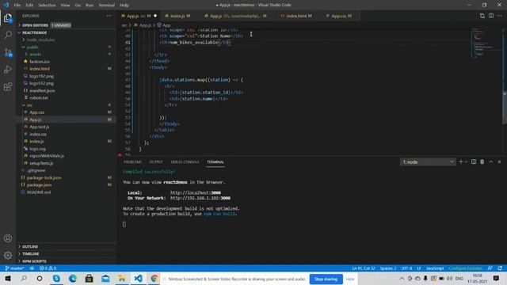Open the editor more actions ellipsis

tap(500, 16)
